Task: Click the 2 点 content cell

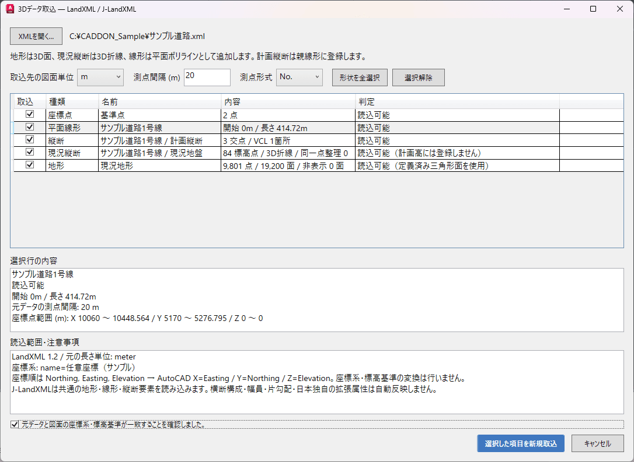Action: [288, 115]
